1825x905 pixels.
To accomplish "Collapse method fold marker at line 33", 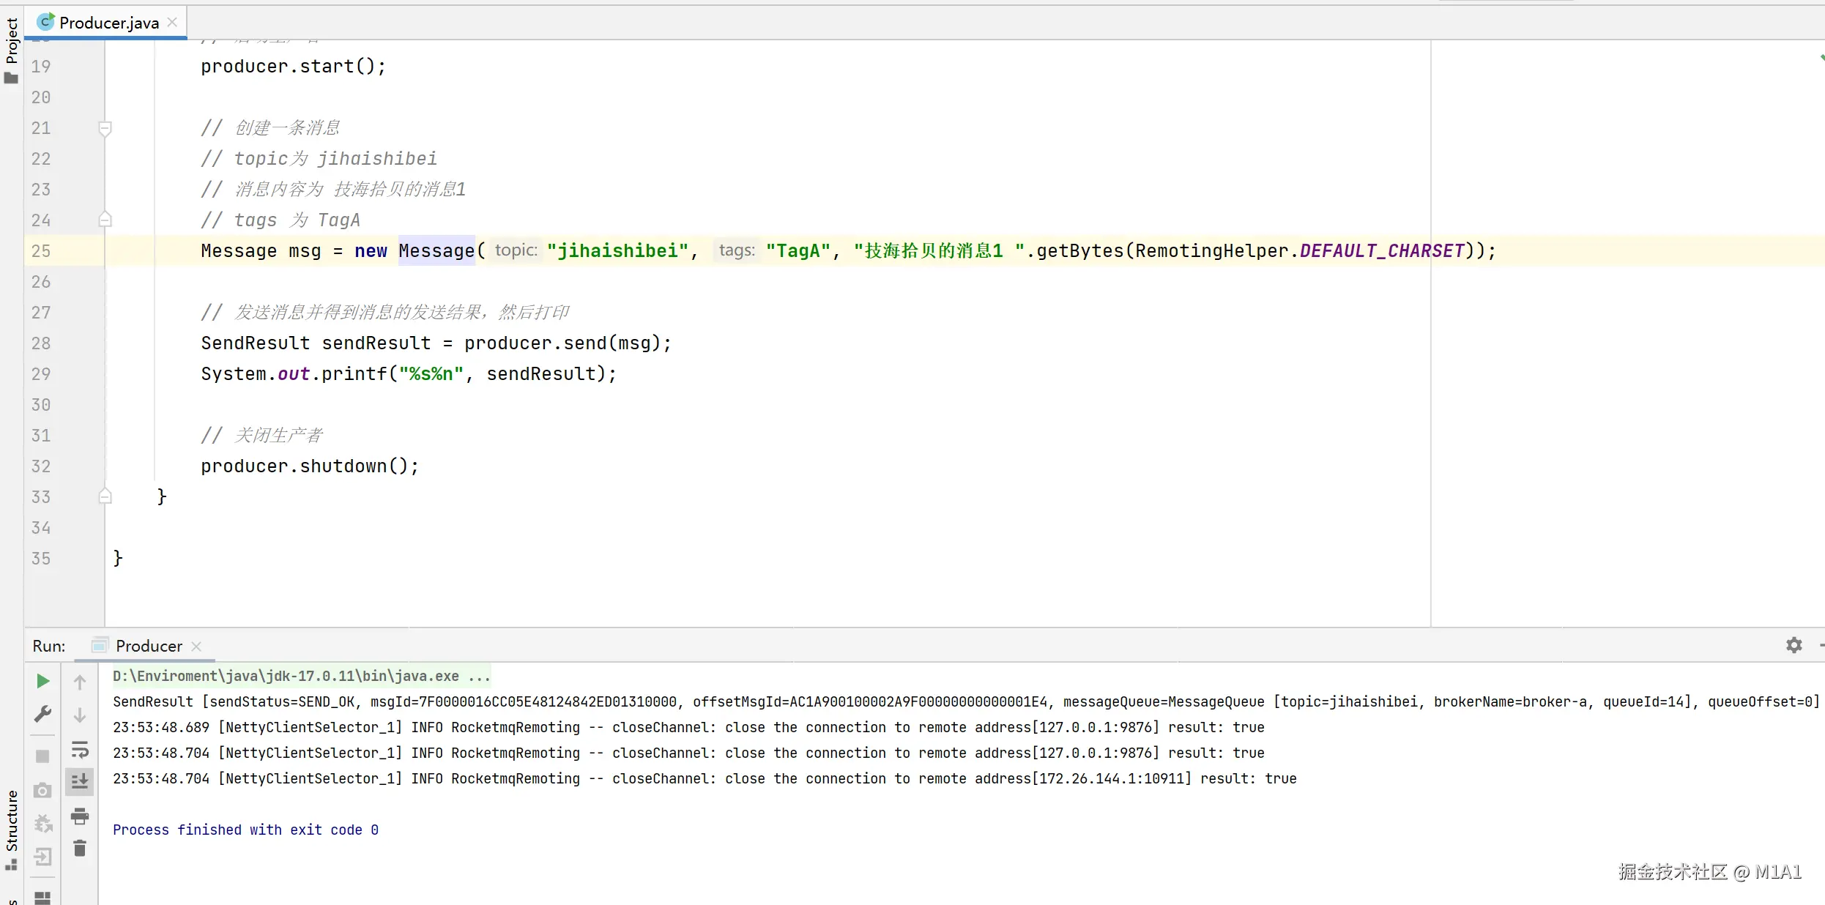I will (105, 496).
